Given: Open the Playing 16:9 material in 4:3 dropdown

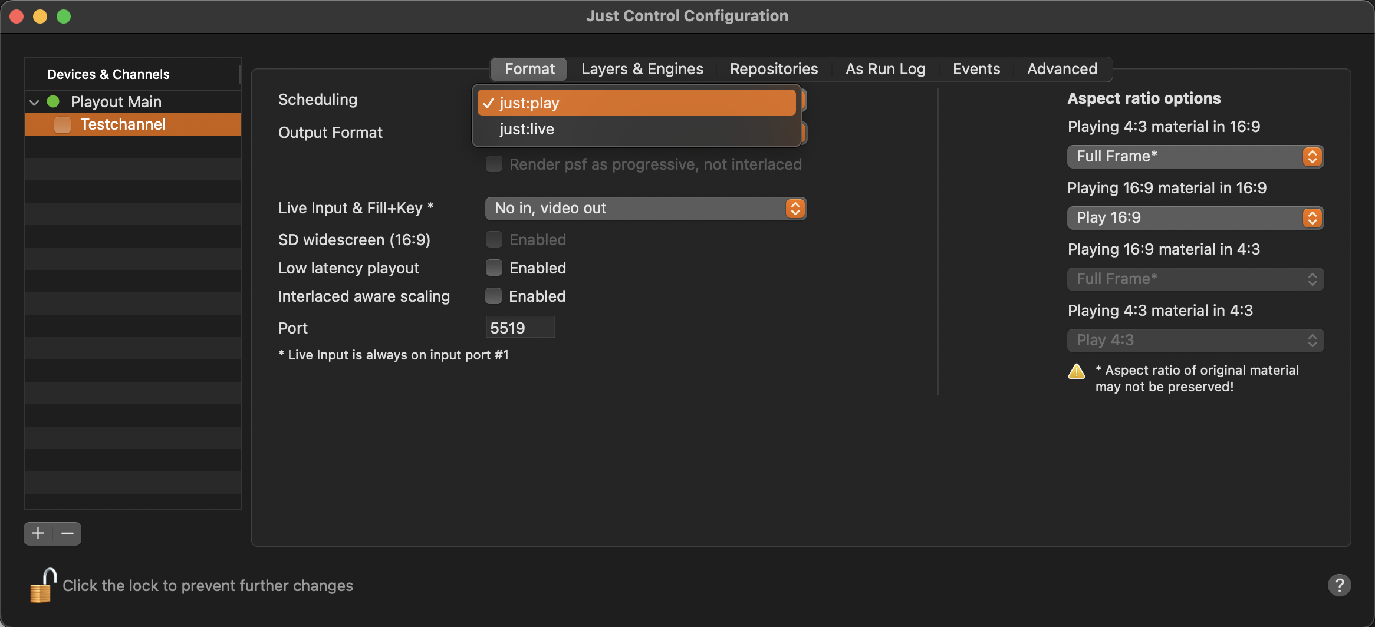Looking at the screenshot, I should [x=1195, y=279].
